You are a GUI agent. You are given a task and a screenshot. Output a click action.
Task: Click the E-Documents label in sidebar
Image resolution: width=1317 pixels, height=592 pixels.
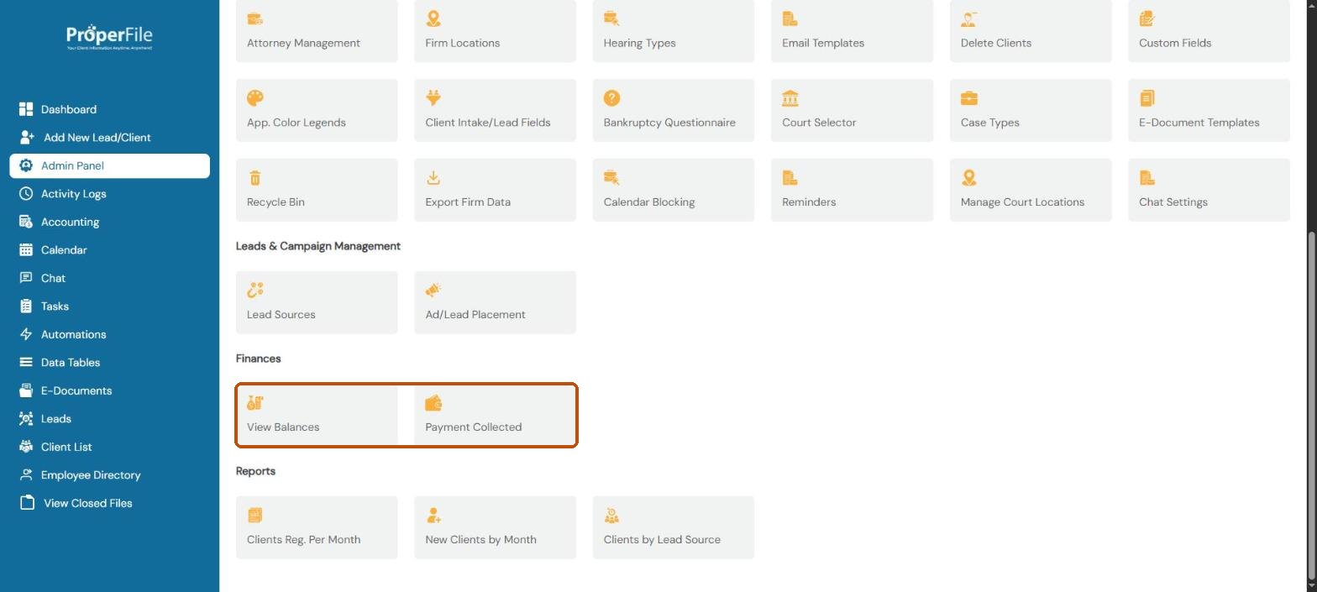click(x=76, y=390)
